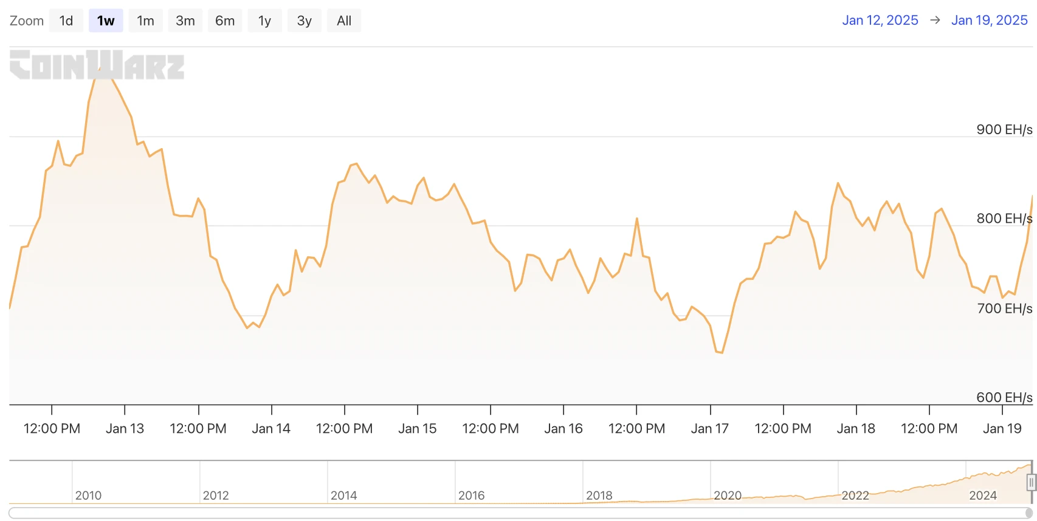Change zoom range to 1y

(x=264, y=21)
